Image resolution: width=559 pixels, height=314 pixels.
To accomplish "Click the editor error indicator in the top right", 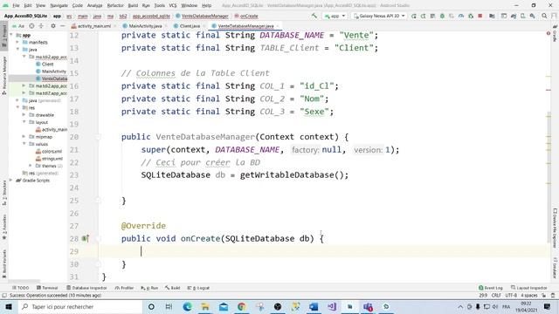I will coord(549,33).
